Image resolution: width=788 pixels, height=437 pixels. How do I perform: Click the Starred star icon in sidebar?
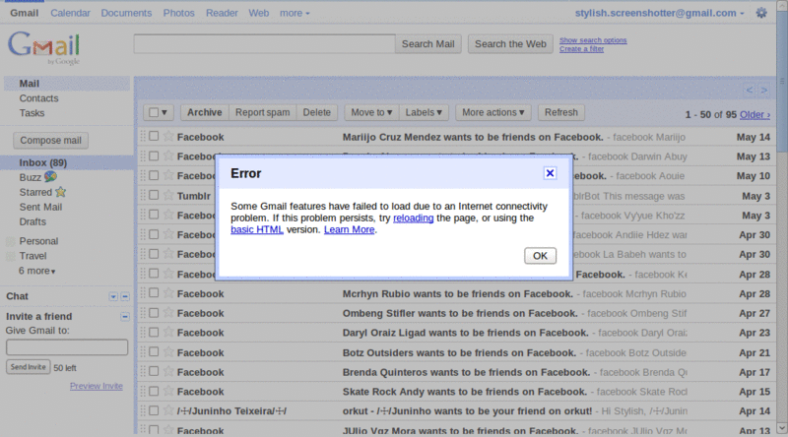(61, 192)
